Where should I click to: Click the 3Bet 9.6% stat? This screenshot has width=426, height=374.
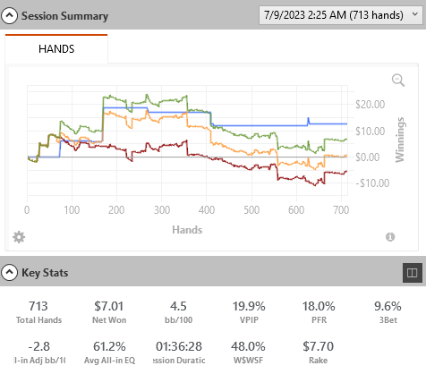[388, 312]
